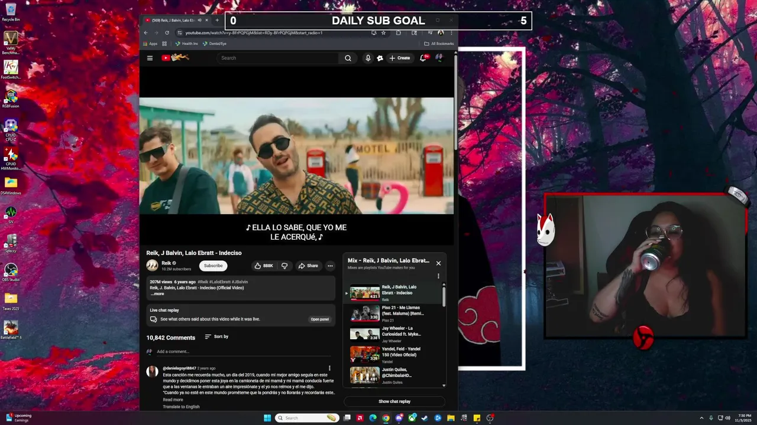757x425 pixels.
Task: Open Mix playlist three-dot options
Action: [x=438, y=276]
